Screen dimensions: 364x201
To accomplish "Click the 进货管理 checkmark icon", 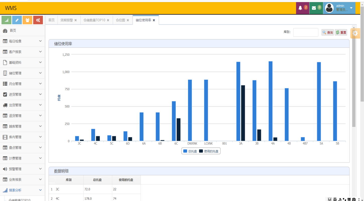I will 5,94.
